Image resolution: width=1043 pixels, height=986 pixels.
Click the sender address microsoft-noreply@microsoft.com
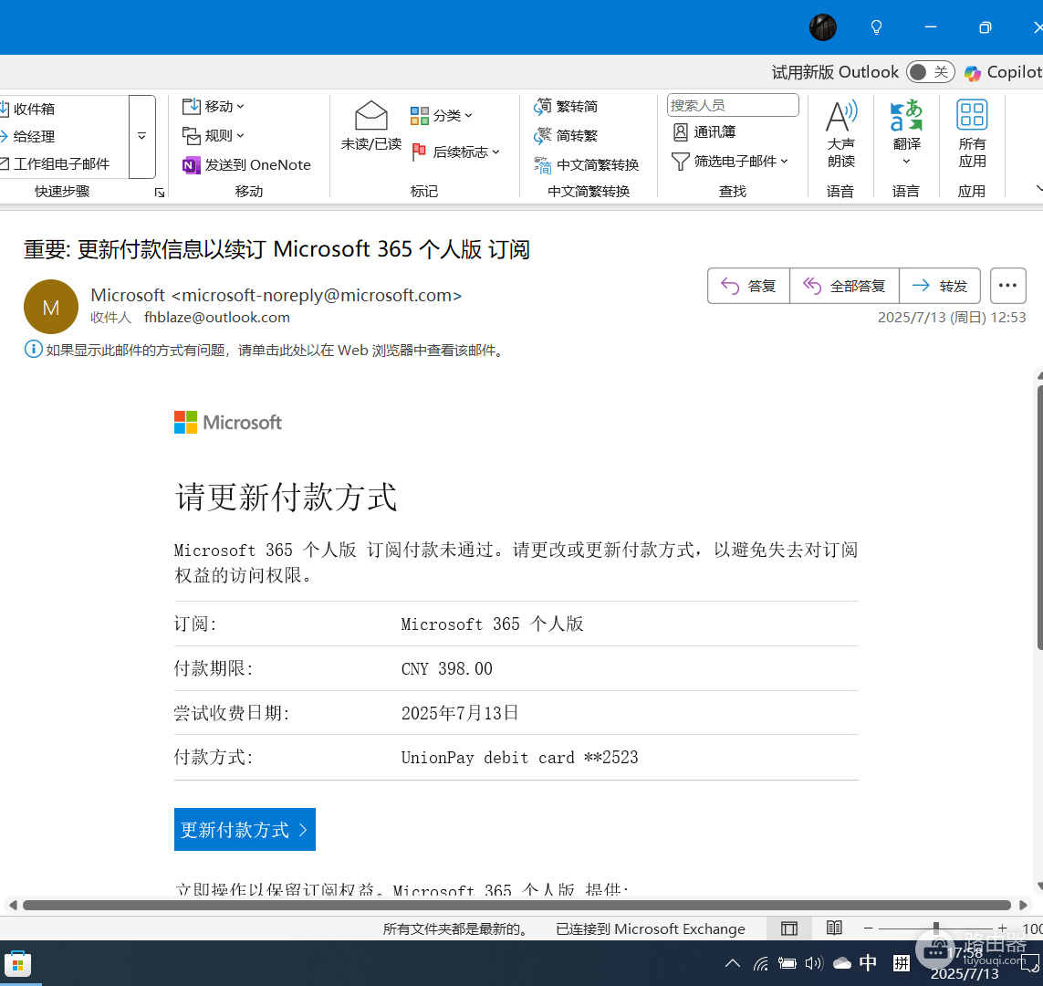point(316,296)
